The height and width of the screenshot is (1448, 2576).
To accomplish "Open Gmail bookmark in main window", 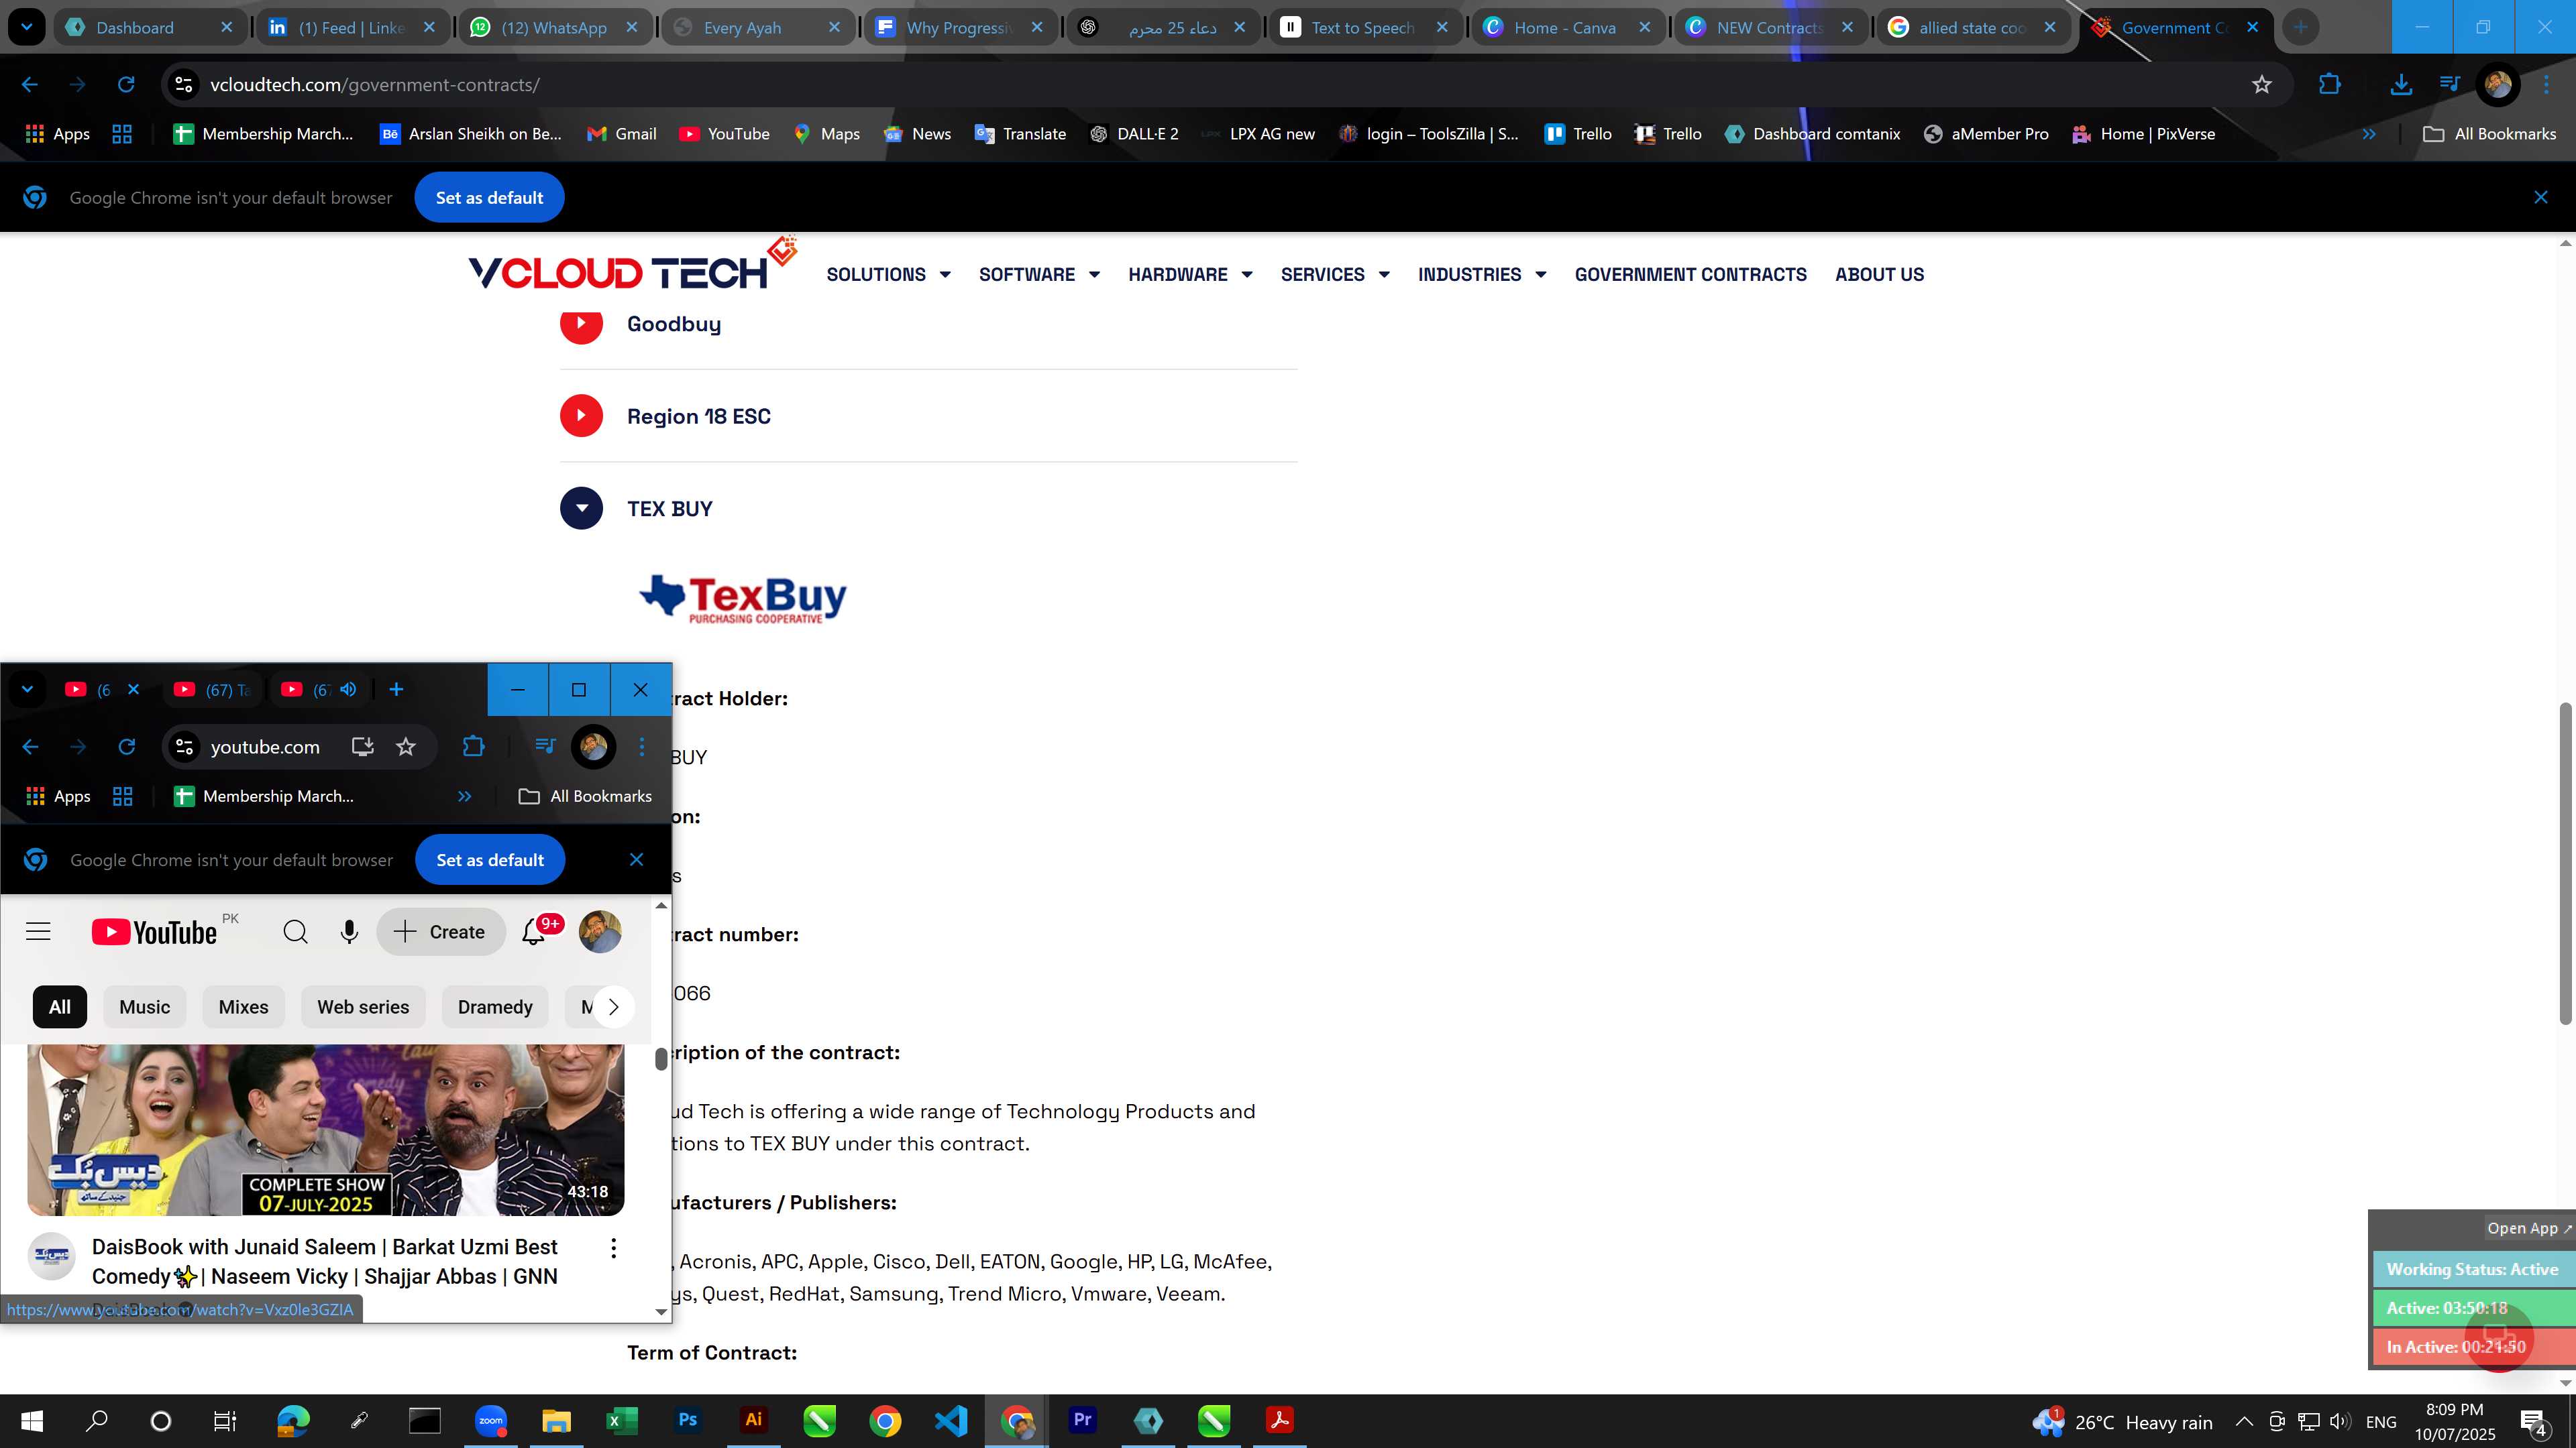I will pyautogui.click(x=621, y=134).
